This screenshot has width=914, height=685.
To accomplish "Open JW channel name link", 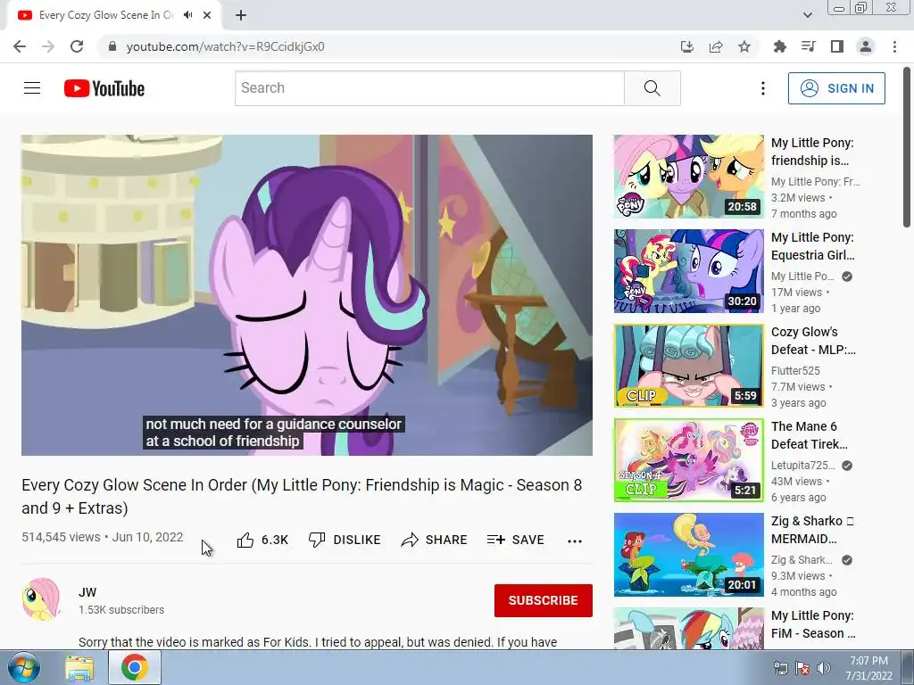I will click(x=87, y=592).
